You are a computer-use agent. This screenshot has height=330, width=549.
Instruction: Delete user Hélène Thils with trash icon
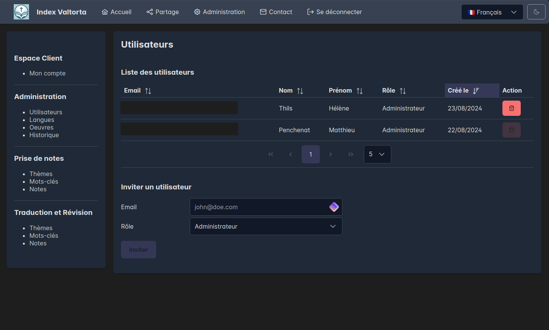511,108
